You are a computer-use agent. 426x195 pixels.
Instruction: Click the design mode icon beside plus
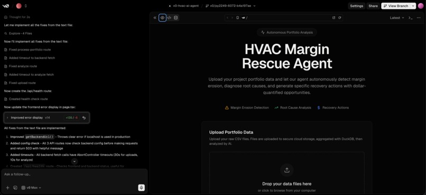pos(15,188)
